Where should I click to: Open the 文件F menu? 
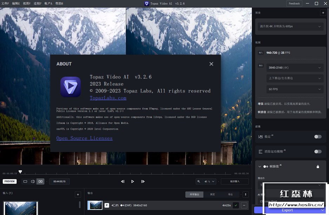click(5, 3)
